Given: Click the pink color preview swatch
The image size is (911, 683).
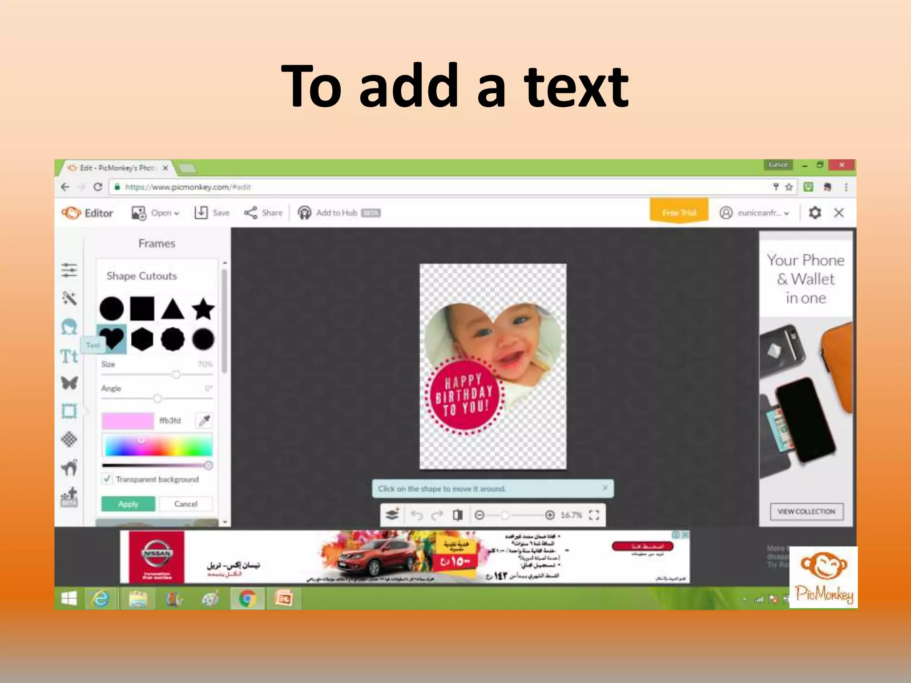Looking at the screenshot, I should 128,420.
